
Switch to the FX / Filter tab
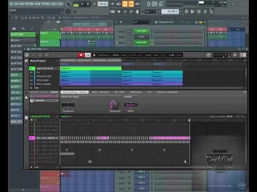coord(119,92)
